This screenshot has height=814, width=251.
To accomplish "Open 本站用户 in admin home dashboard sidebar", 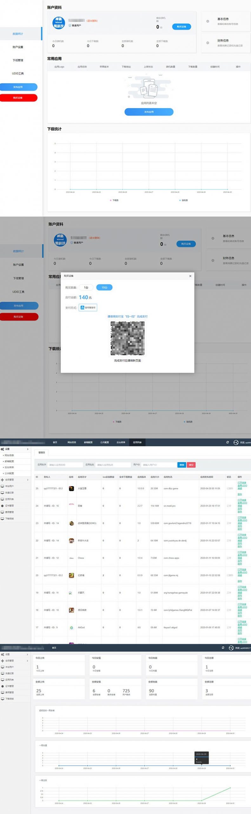I will click(x=15, y=667).
